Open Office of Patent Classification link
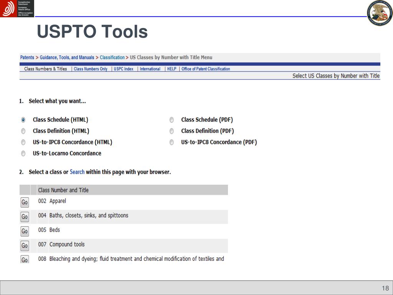The width and height of the screenshot is (393, 295). point(206,69)
